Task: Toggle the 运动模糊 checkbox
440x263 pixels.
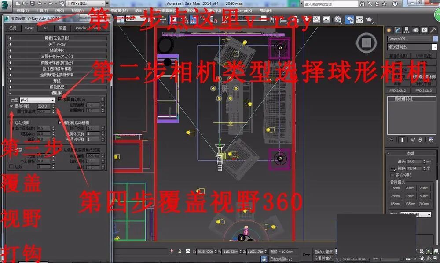Action: click(x=11, y=122)
